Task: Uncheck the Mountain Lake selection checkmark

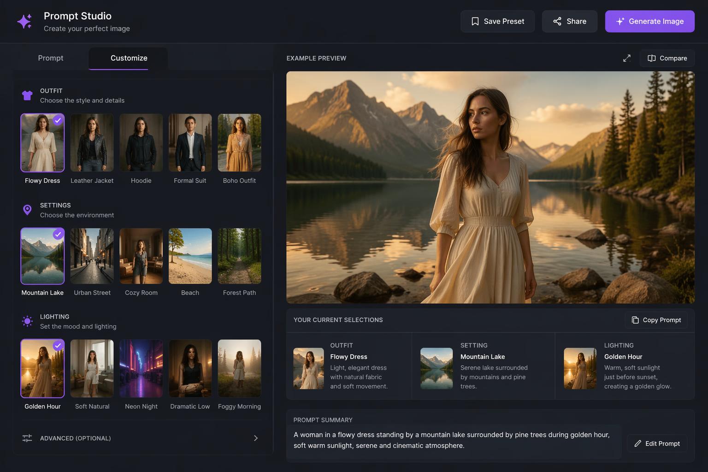Action: point(58,235)
